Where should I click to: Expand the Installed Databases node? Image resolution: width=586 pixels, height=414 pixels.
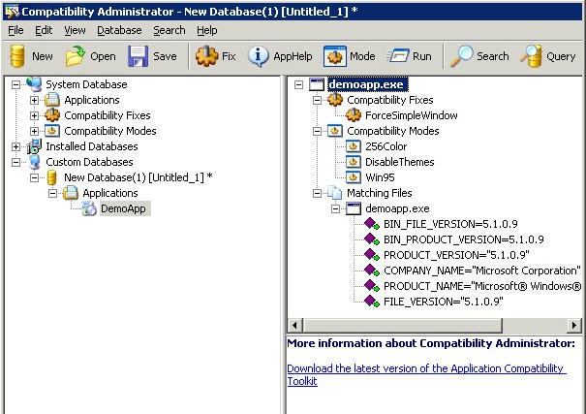tap(15, 146)
